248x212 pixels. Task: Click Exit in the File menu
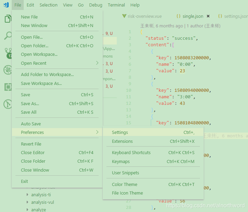point(57,181)
